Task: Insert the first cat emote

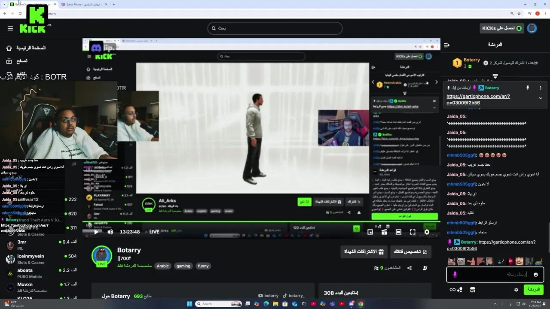Action: (451, 261)
